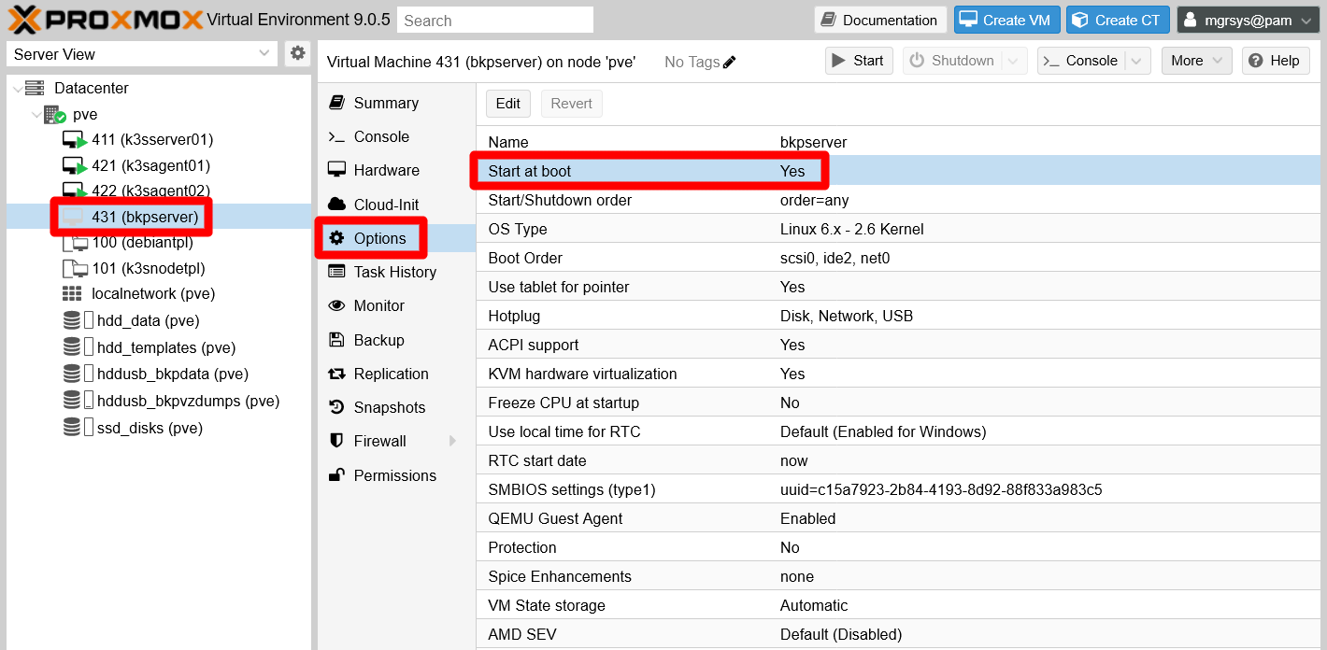Expand the Firewall submenu arrow
Image resolution: width=1327 pixels, height=650 pixels.
[451, 441]
